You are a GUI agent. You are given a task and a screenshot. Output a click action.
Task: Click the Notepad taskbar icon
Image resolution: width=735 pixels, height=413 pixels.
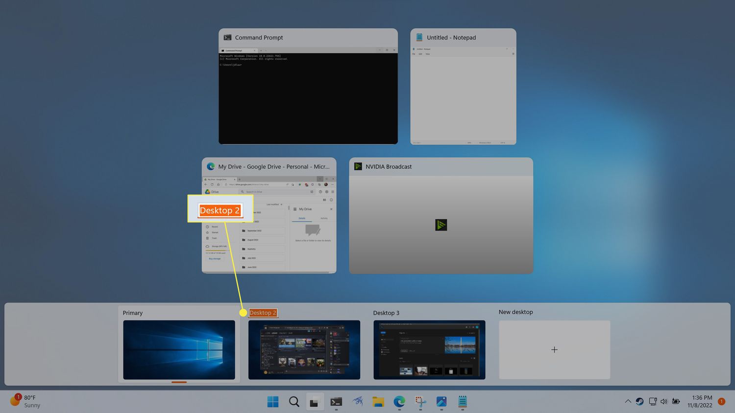[x=463, y=402]
